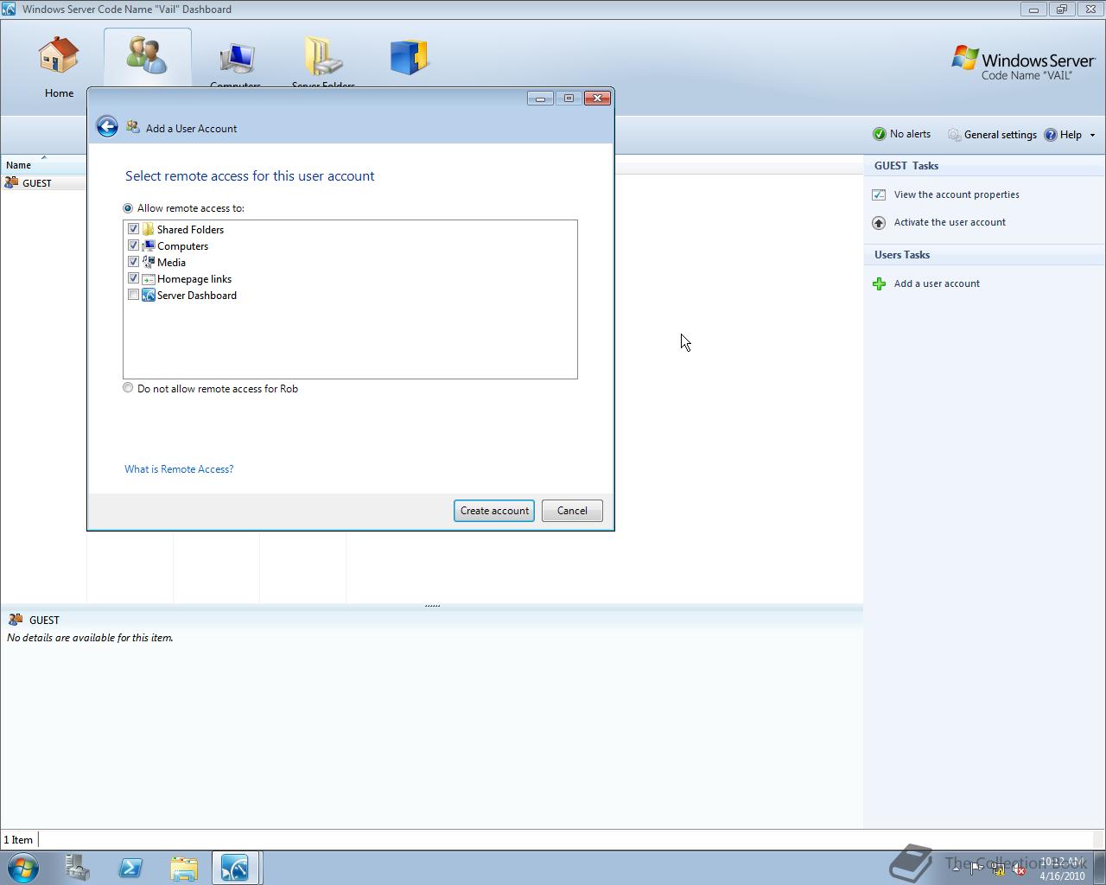Click the Add a User Account title icon
1106x885 pixels.
[x=132, y=127]
